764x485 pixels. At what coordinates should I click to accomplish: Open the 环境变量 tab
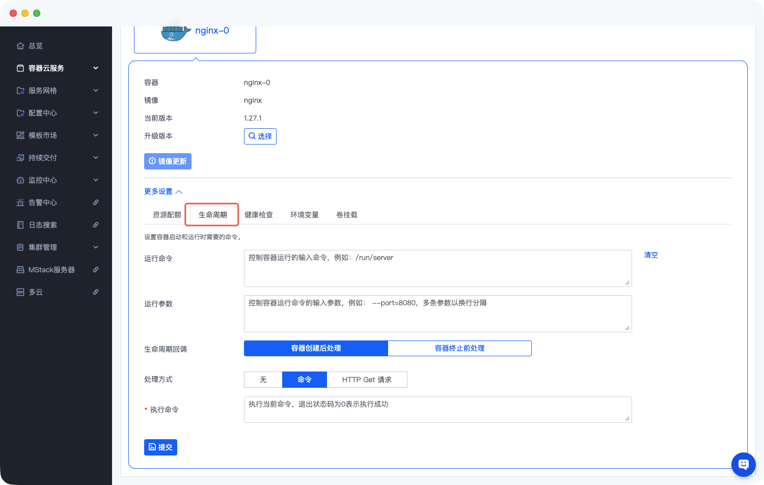click(x=305, y=215)
